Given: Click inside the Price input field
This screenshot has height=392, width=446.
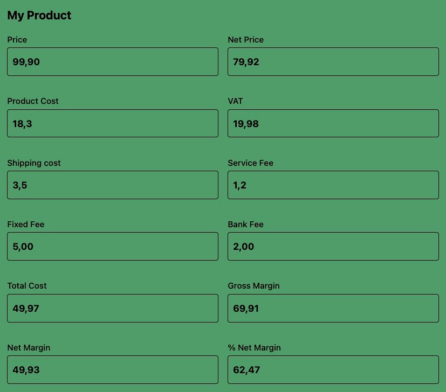Looking at the screenshot, I should 112,61.
